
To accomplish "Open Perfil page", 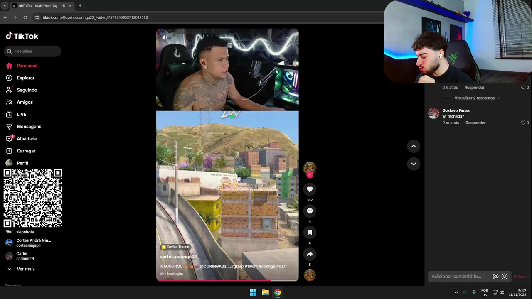I will point(22,163).
